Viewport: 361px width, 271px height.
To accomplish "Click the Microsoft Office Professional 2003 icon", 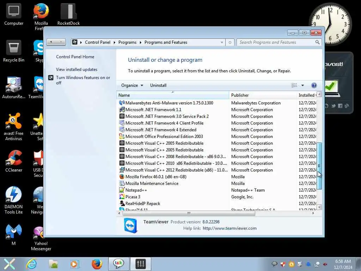I will click(x=122, y=136).
